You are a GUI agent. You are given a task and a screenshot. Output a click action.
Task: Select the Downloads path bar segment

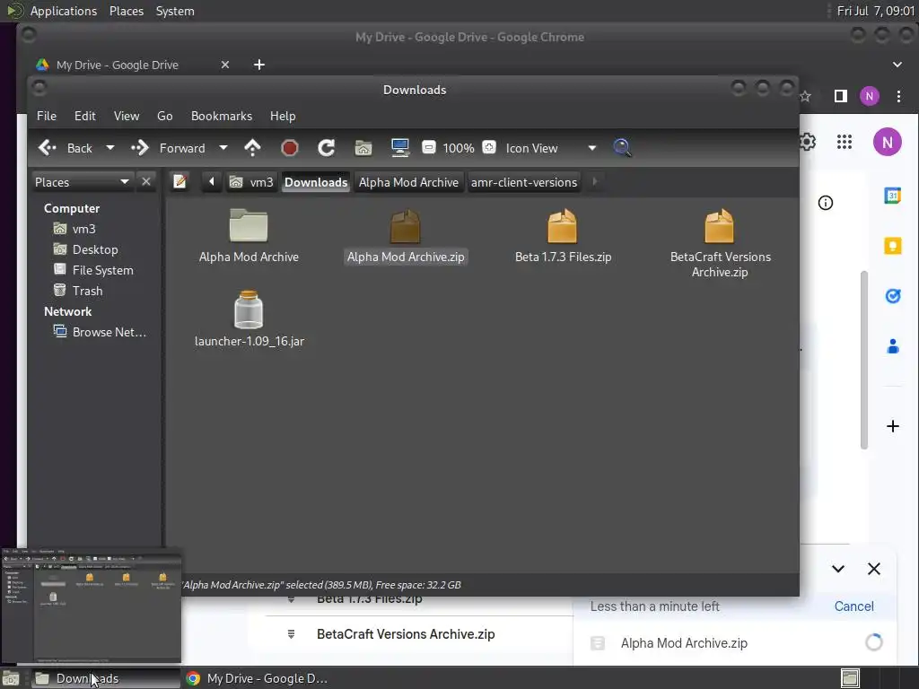316,182
